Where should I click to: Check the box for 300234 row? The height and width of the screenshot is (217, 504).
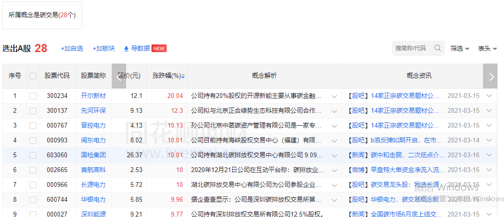(x=33, y=96)
